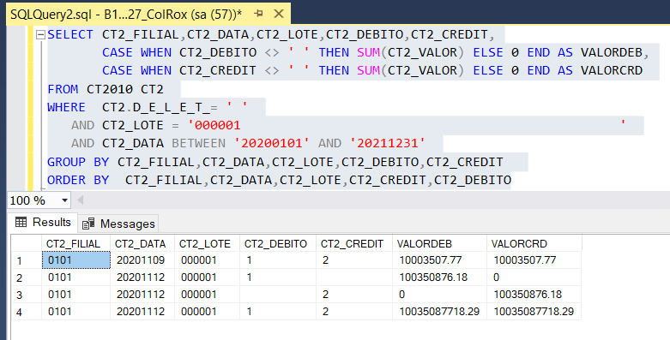Viewport: 670px width, 340px height.
Task: Select the CT2_LOTE column header
Action: pos(208,243)
